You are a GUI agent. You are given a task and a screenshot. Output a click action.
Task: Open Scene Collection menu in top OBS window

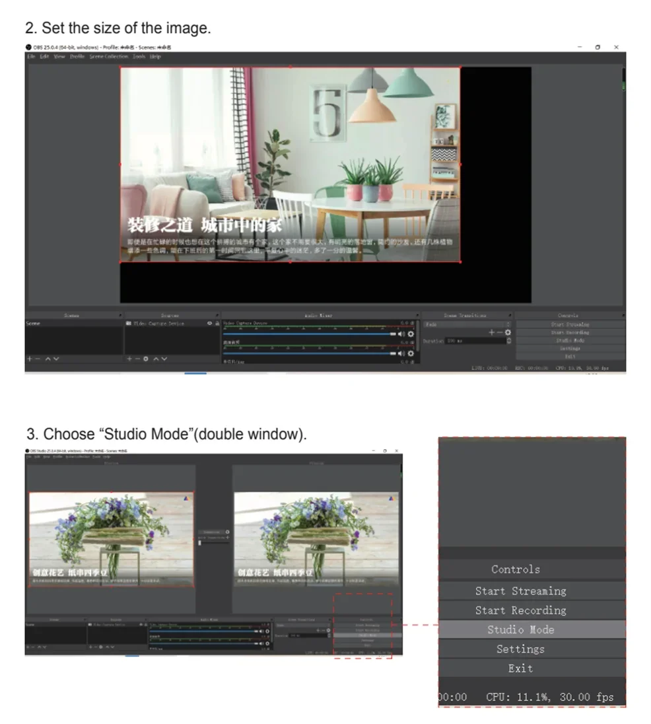point(109,57)
